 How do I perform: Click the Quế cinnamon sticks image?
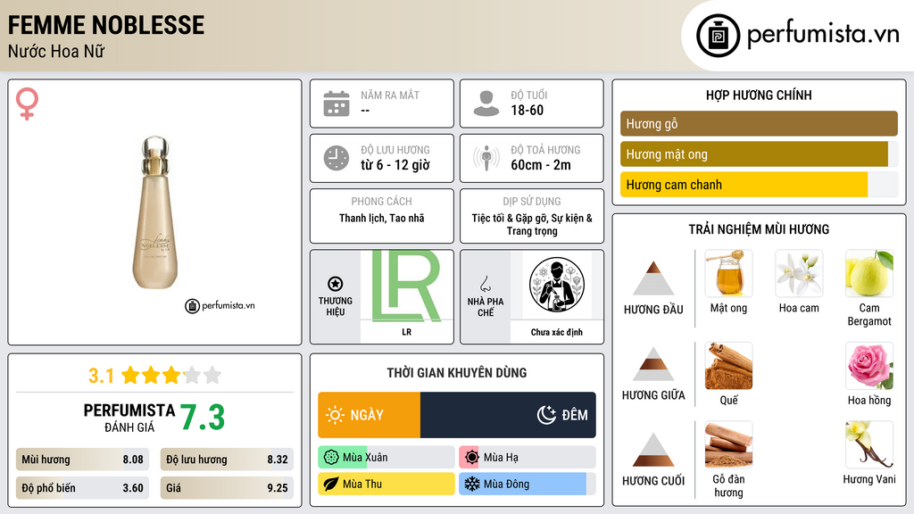point(728,365)
